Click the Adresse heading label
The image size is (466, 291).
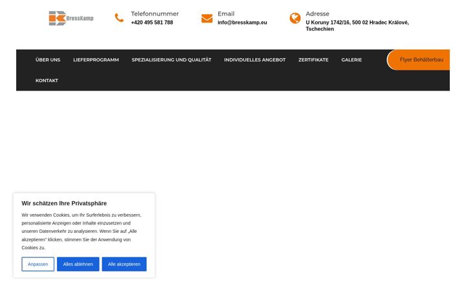point(317,14)
